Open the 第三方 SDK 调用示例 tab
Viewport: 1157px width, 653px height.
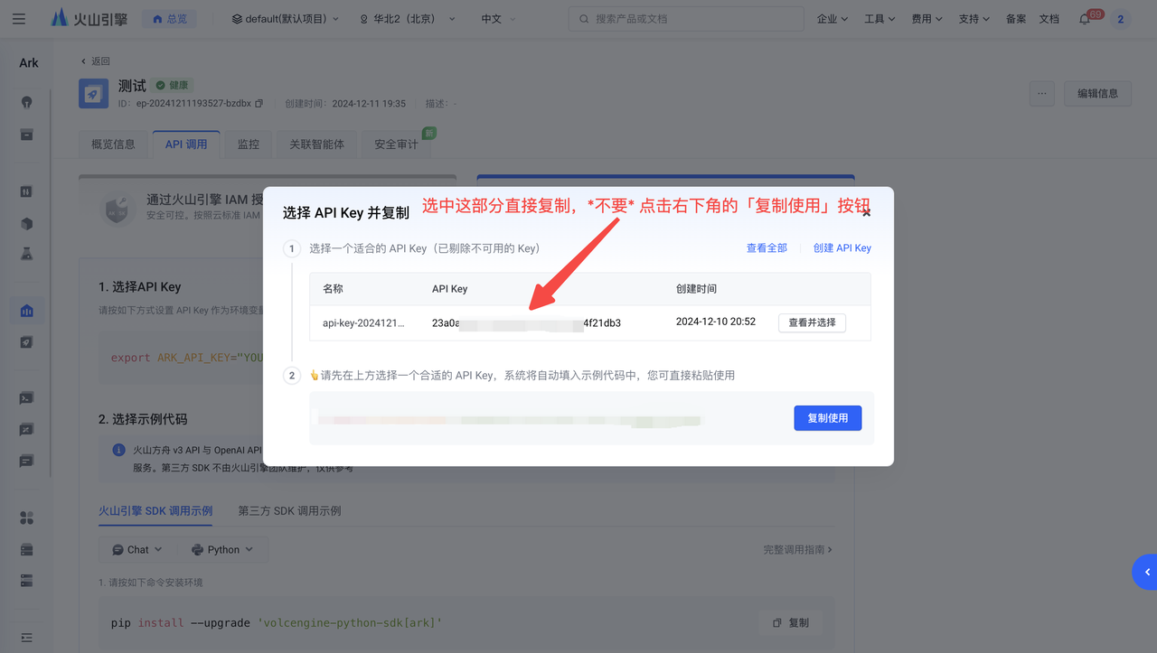pyautogui.click(x=289, y=511)
